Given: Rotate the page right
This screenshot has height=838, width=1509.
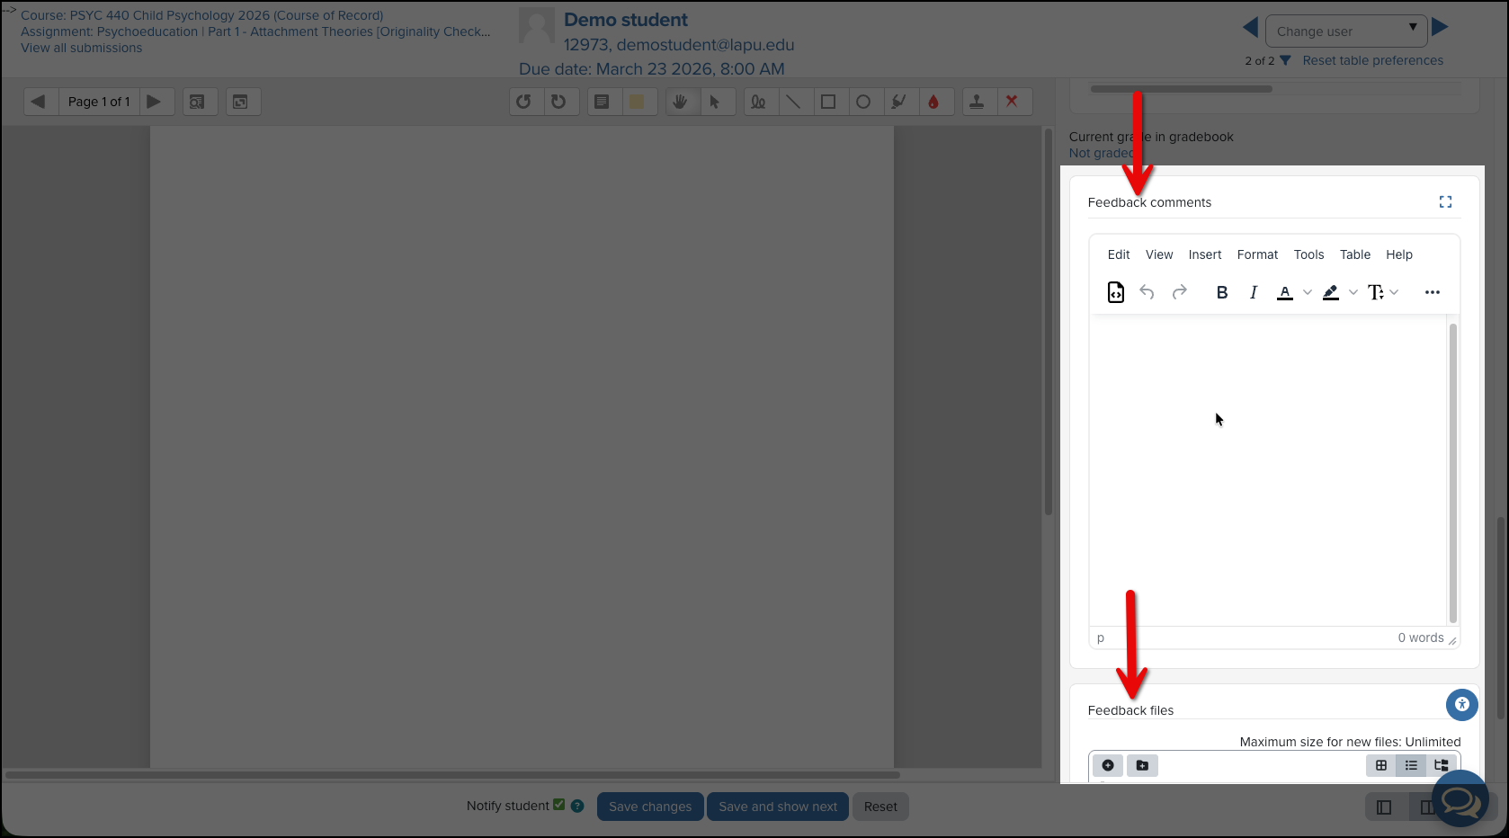Looking at the screenshot, I should [559, 102].
